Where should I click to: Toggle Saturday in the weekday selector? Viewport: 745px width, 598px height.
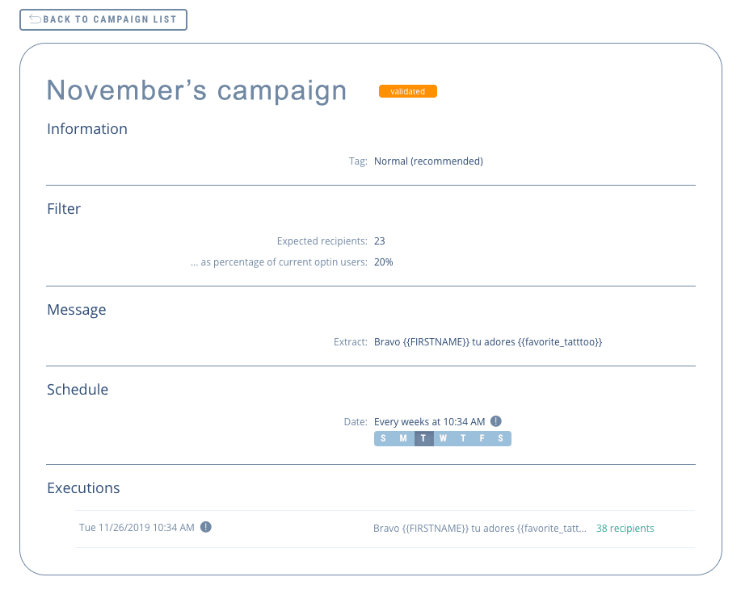pyautogui.click(x=501, y=438)
